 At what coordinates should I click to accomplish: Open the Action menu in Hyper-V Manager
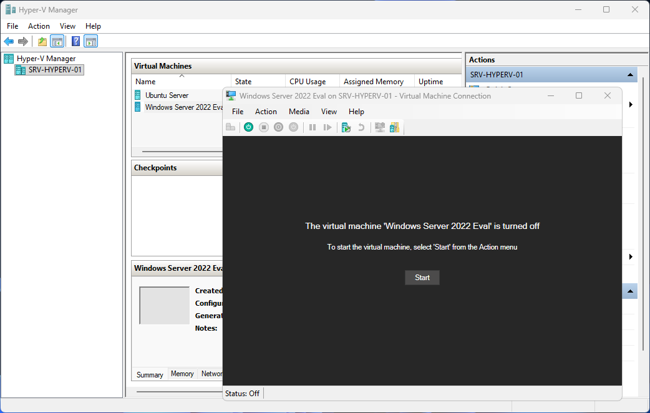[39, 26]
